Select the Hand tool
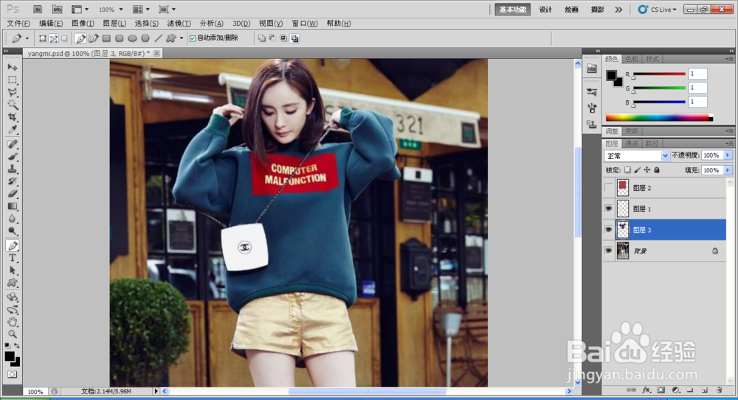Viewport: 738px width, 400px height. (13, 322)
